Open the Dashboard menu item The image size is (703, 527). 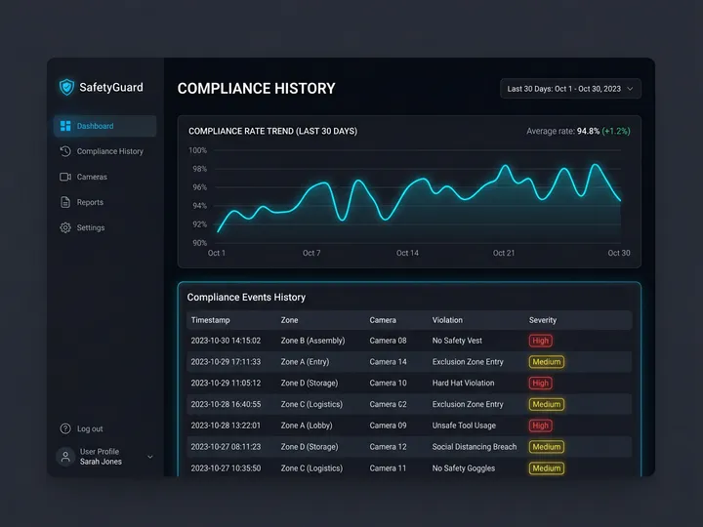[x=104, y=126]
